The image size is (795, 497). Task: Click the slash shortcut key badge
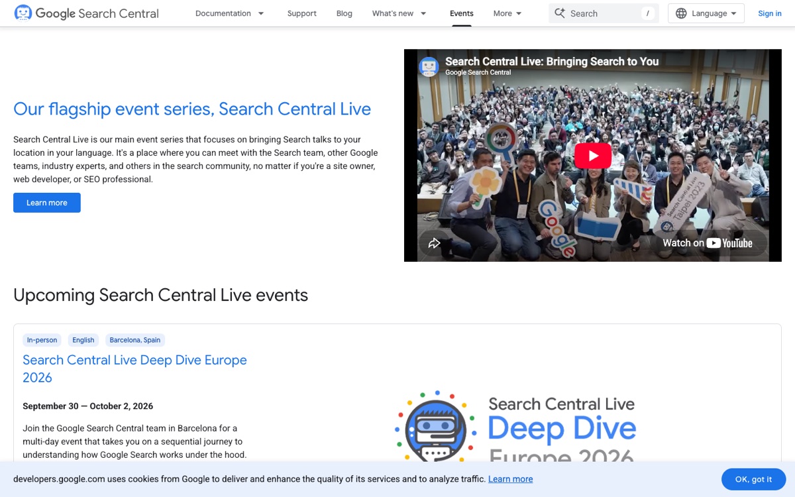pyautogui.click(x=647, y=13)
